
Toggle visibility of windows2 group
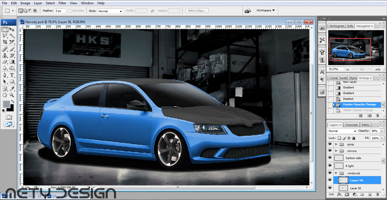[x=330, y=173]
